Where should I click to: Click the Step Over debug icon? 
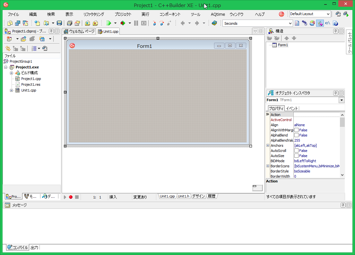point(161,23)
